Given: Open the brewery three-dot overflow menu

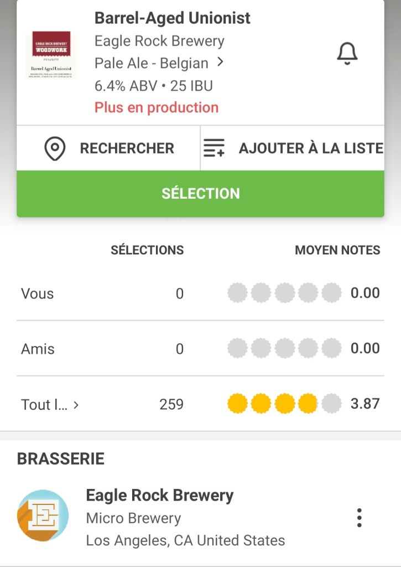Looking at the screenshot, I should coord(360,517).
